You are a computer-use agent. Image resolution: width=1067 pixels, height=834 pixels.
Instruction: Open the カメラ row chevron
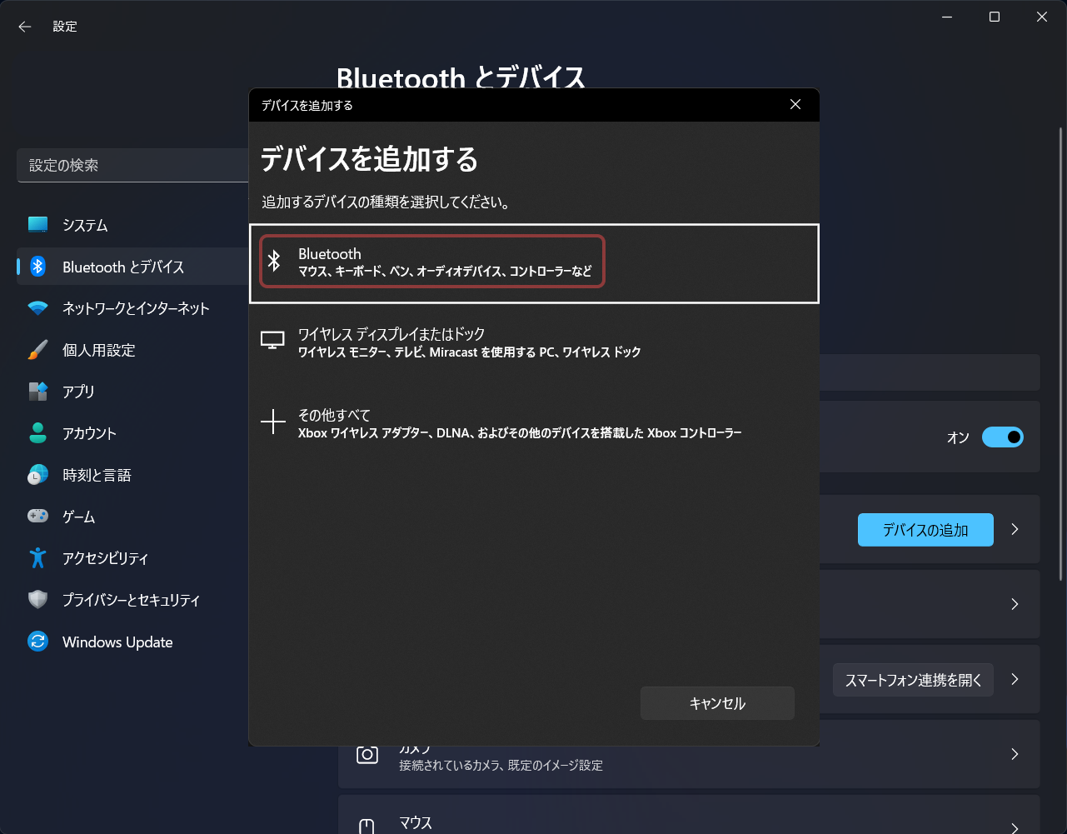click(1015, 754)
